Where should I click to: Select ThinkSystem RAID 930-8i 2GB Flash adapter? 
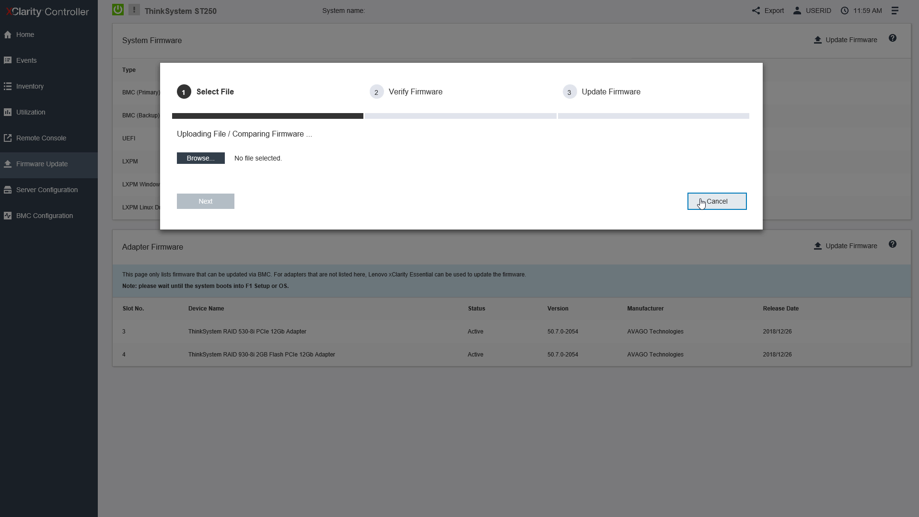(x=262, y=355)
